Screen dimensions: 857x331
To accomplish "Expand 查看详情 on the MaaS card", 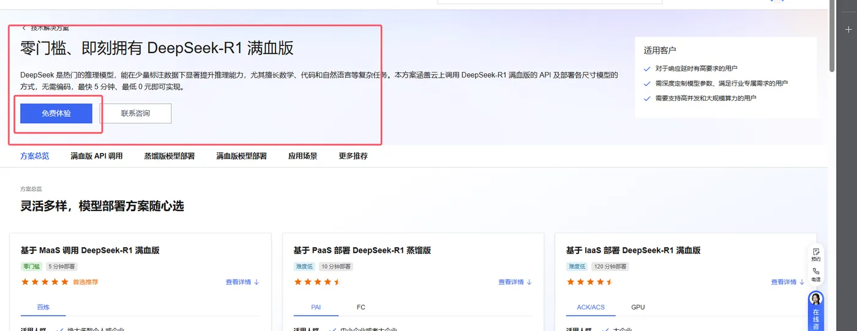I will (x=242, y=282).
